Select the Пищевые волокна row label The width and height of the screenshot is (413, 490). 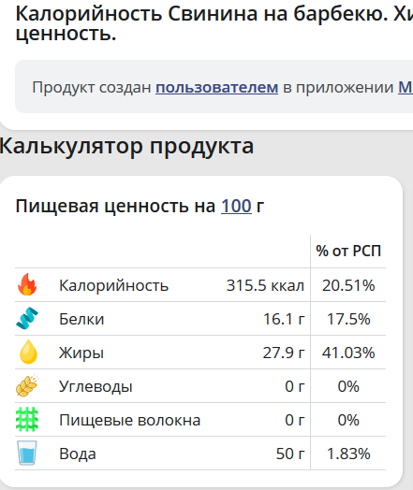click(x=130, y=420)
